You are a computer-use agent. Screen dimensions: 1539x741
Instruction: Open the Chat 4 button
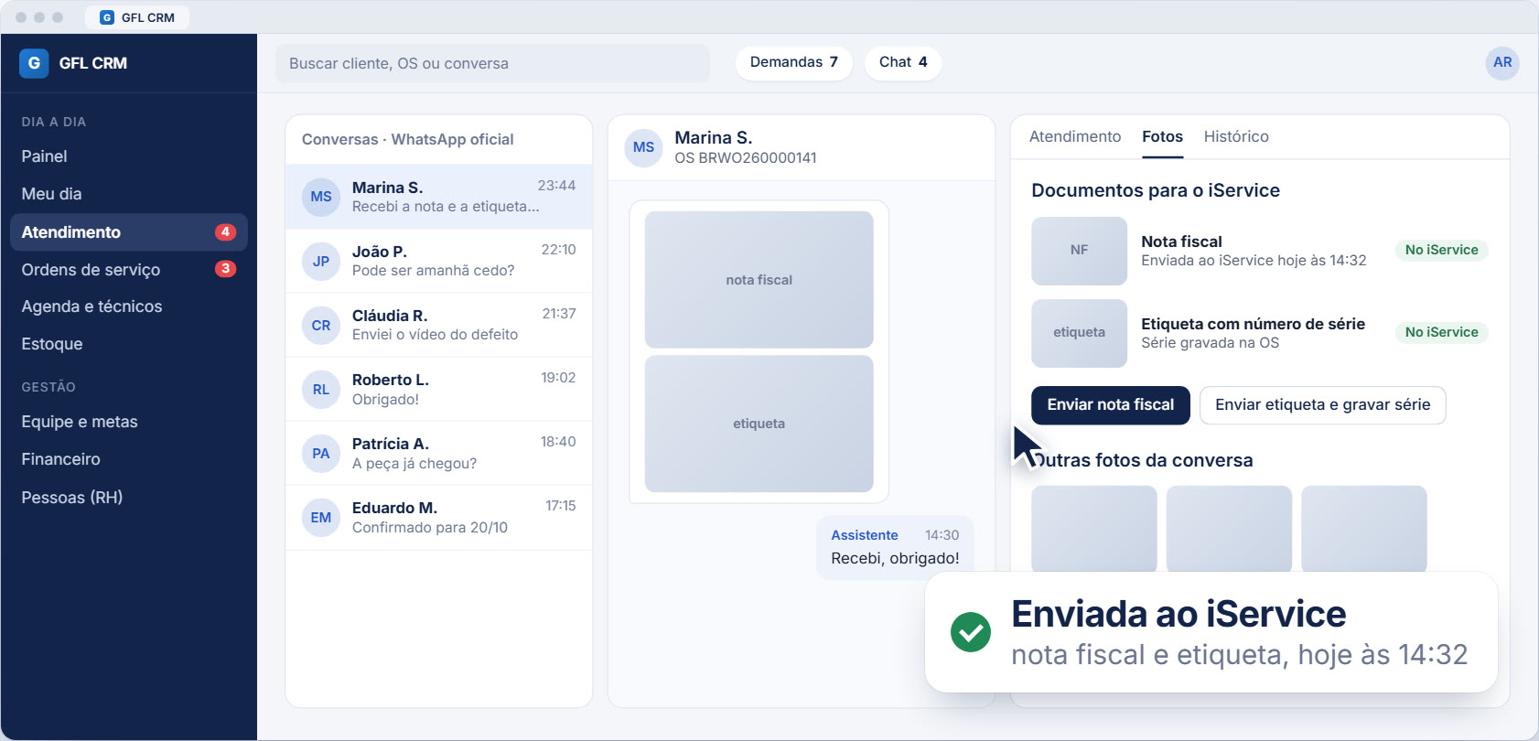click(903, 62)
